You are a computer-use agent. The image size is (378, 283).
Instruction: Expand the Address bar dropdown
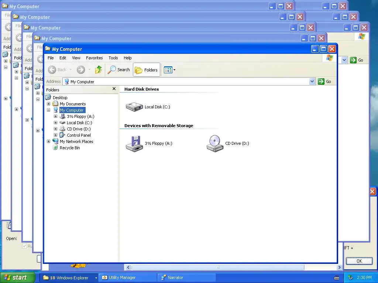click(x=312, y=81)
